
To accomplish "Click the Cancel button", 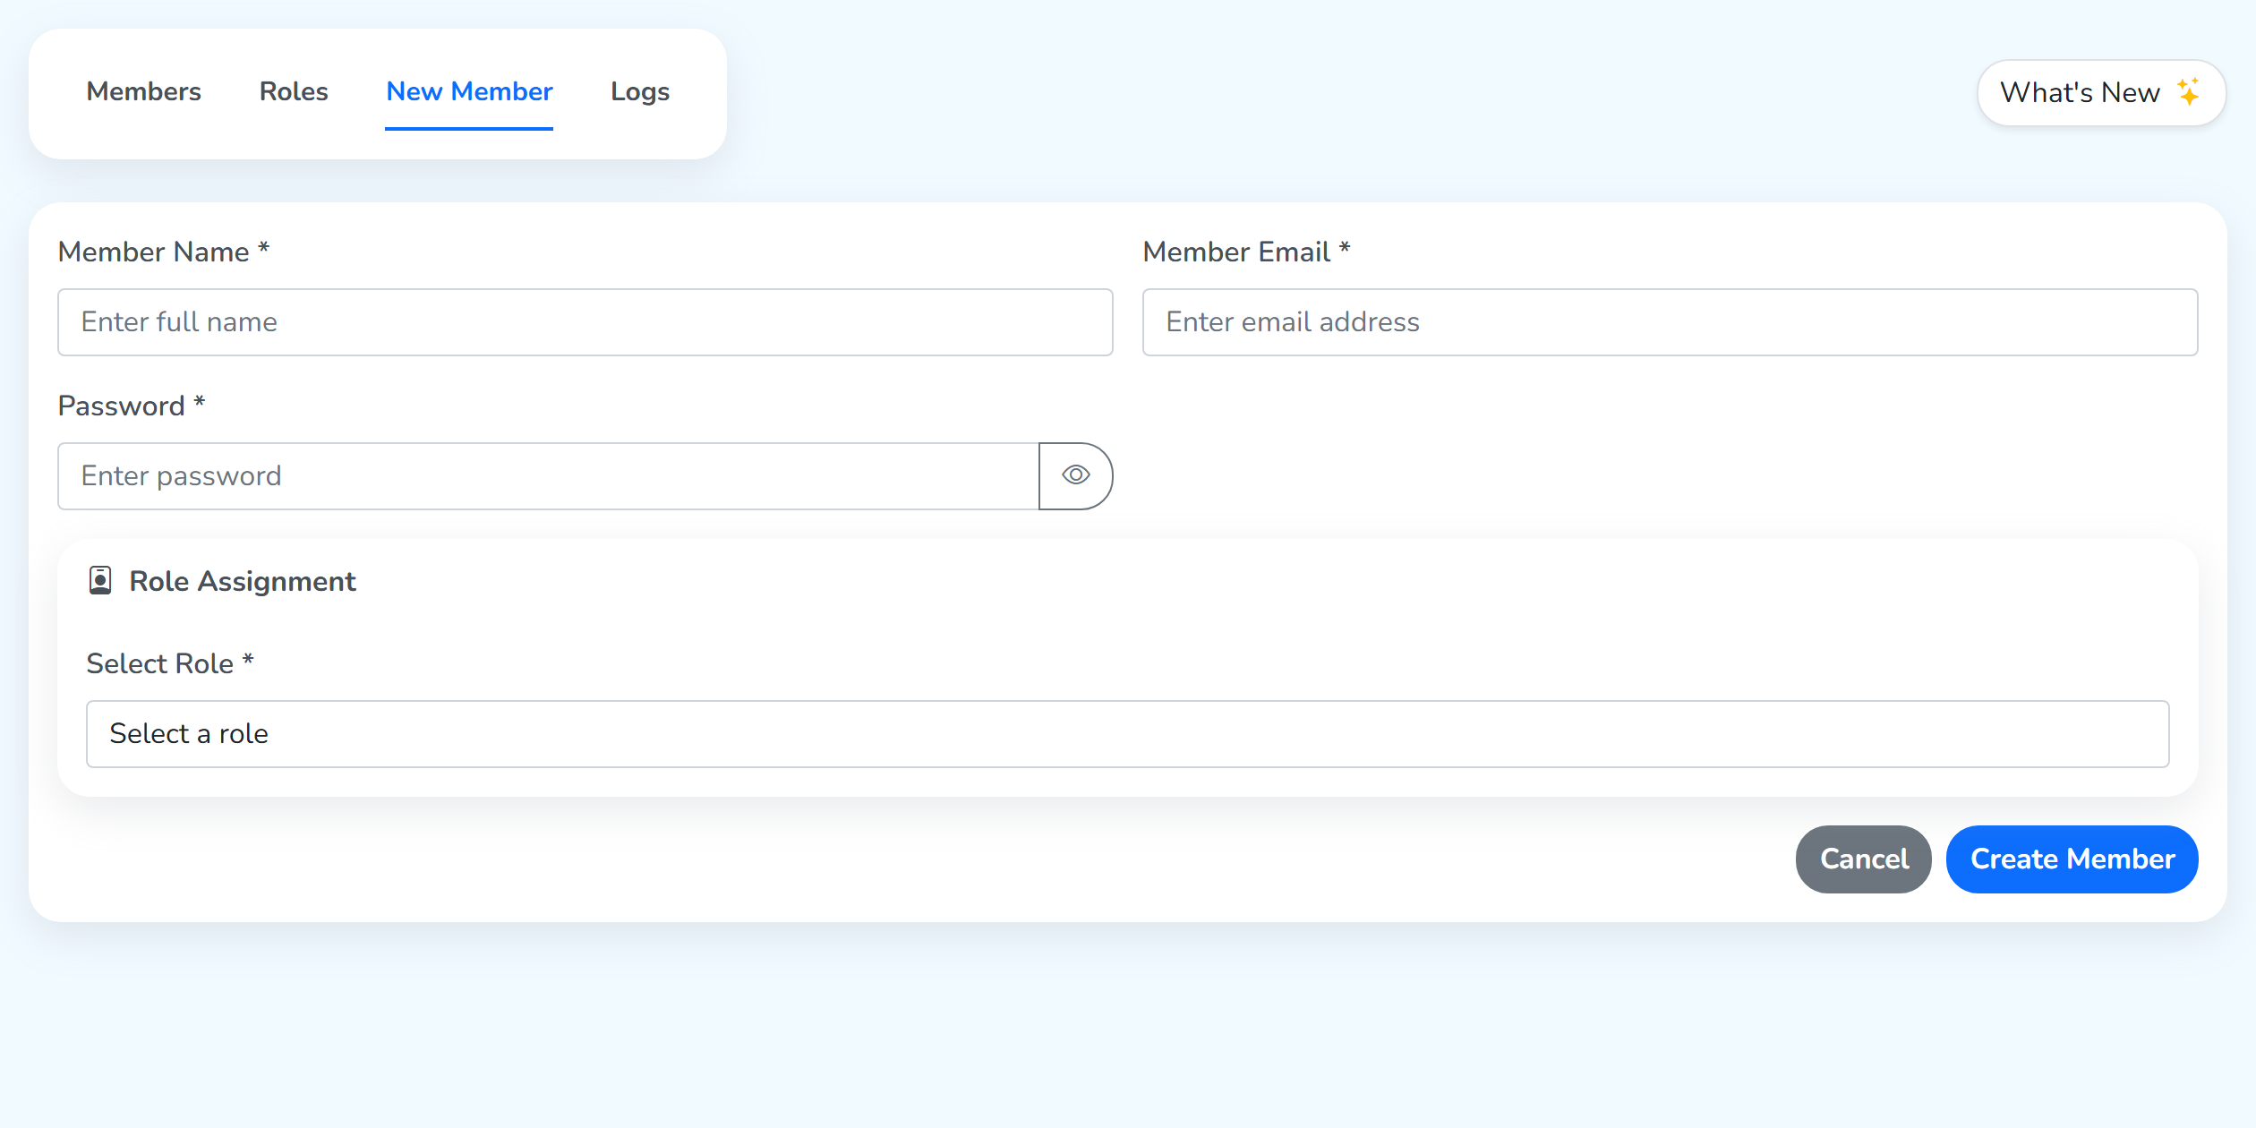I will tap(1864, 859).
